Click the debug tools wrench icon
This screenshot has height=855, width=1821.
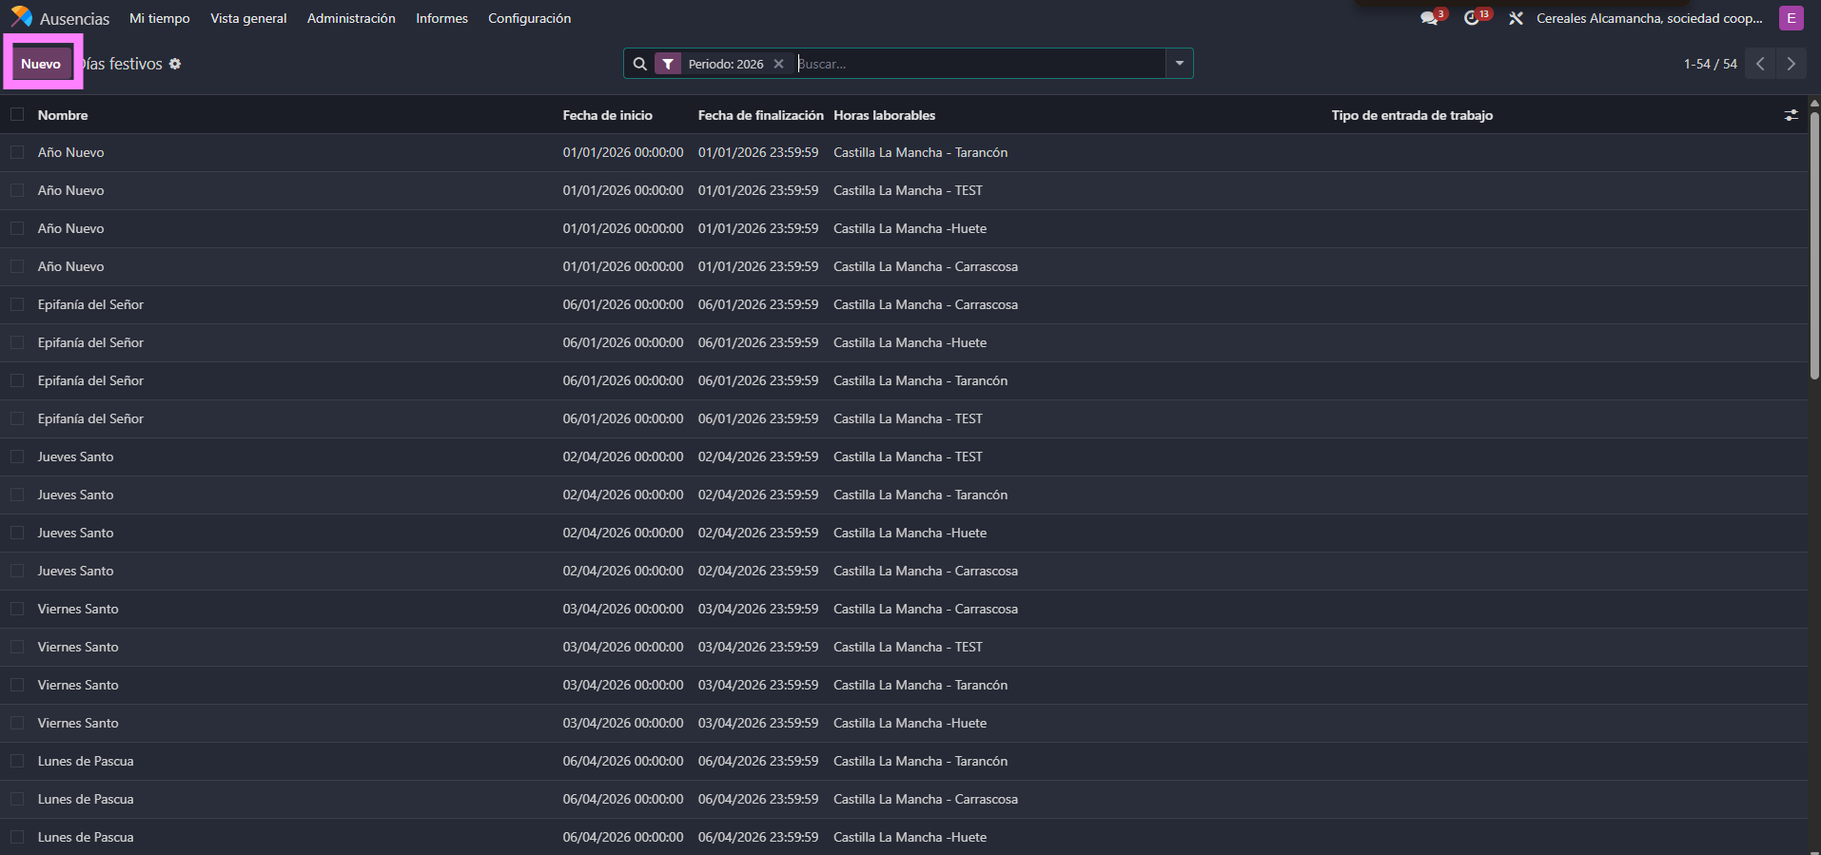1516,18
